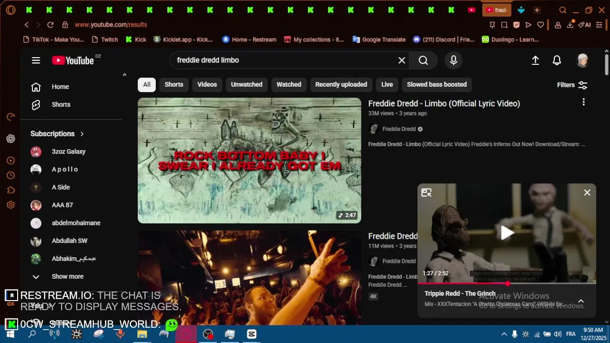Open browser downloads icon
610x343 pixels.
[x=570, y=25]
